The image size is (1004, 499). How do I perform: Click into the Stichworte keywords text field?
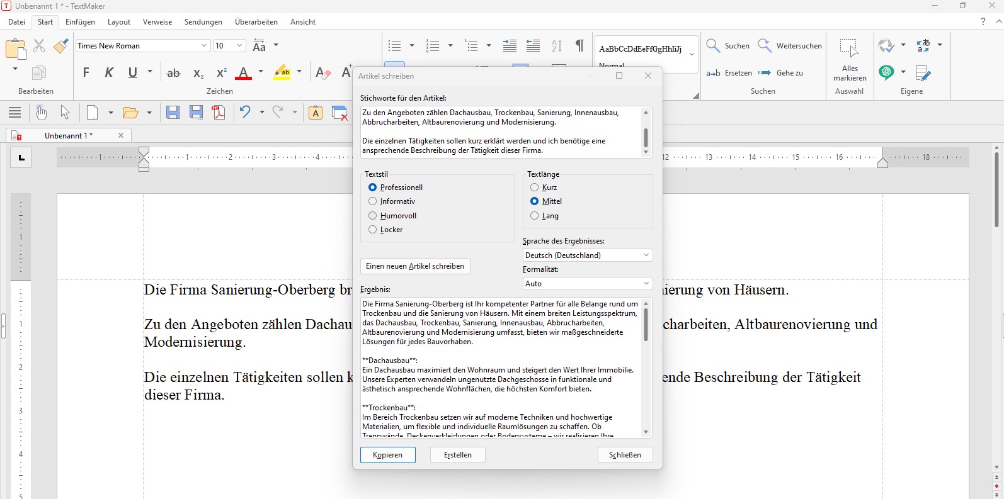pos(501,132)
